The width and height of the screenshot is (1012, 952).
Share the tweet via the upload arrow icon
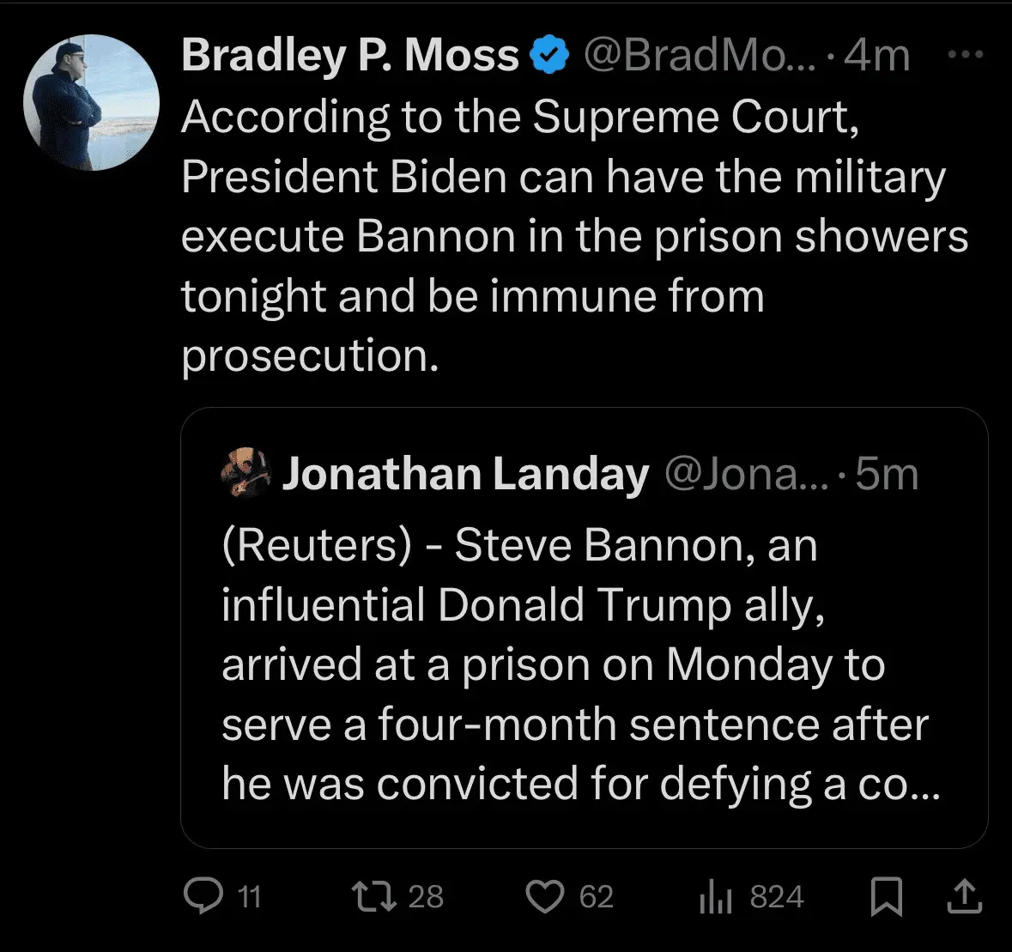(x=964, y=896)
